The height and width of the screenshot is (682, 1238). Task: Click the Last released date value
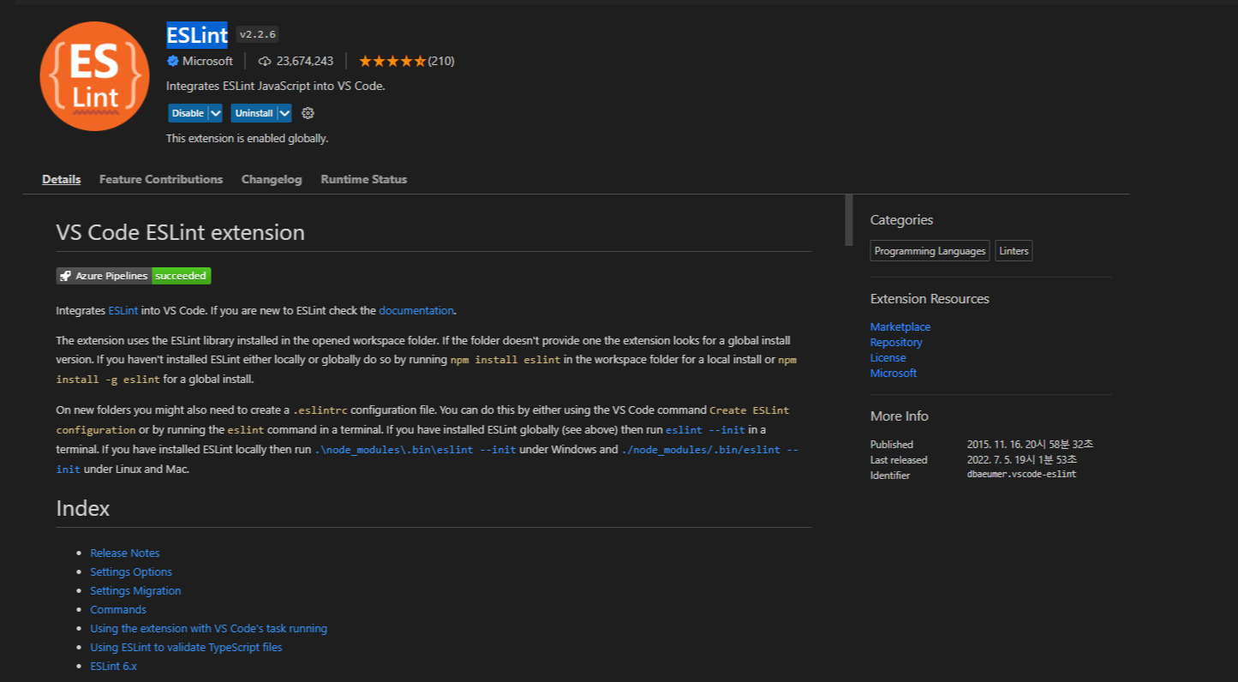click(1024, 459)
